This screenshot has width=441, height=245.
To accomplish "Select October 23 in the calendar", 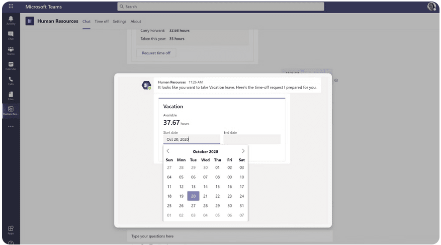I will coord(229,196).
